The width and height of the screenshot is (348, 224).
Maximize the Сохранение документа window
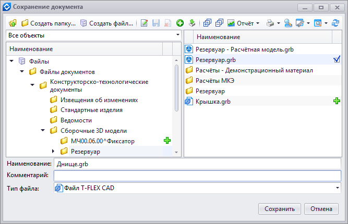coord(321,7)
